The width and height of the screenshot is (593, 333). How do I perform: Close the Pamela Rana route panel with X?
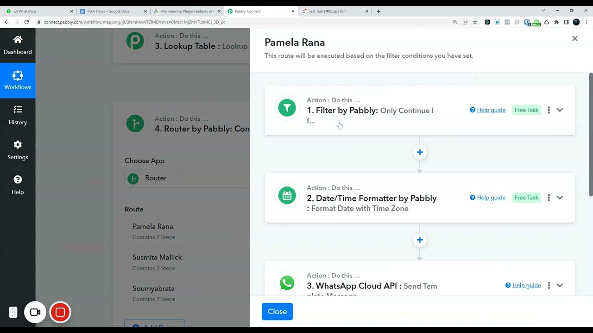tap(575, 39)
